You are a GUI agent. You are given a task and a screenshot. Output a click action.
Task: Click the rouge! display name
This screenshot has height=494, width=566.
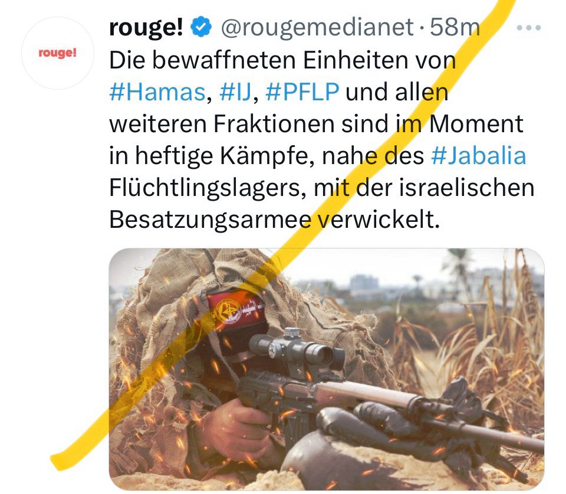pyautogui.click(x=146, y=28)
